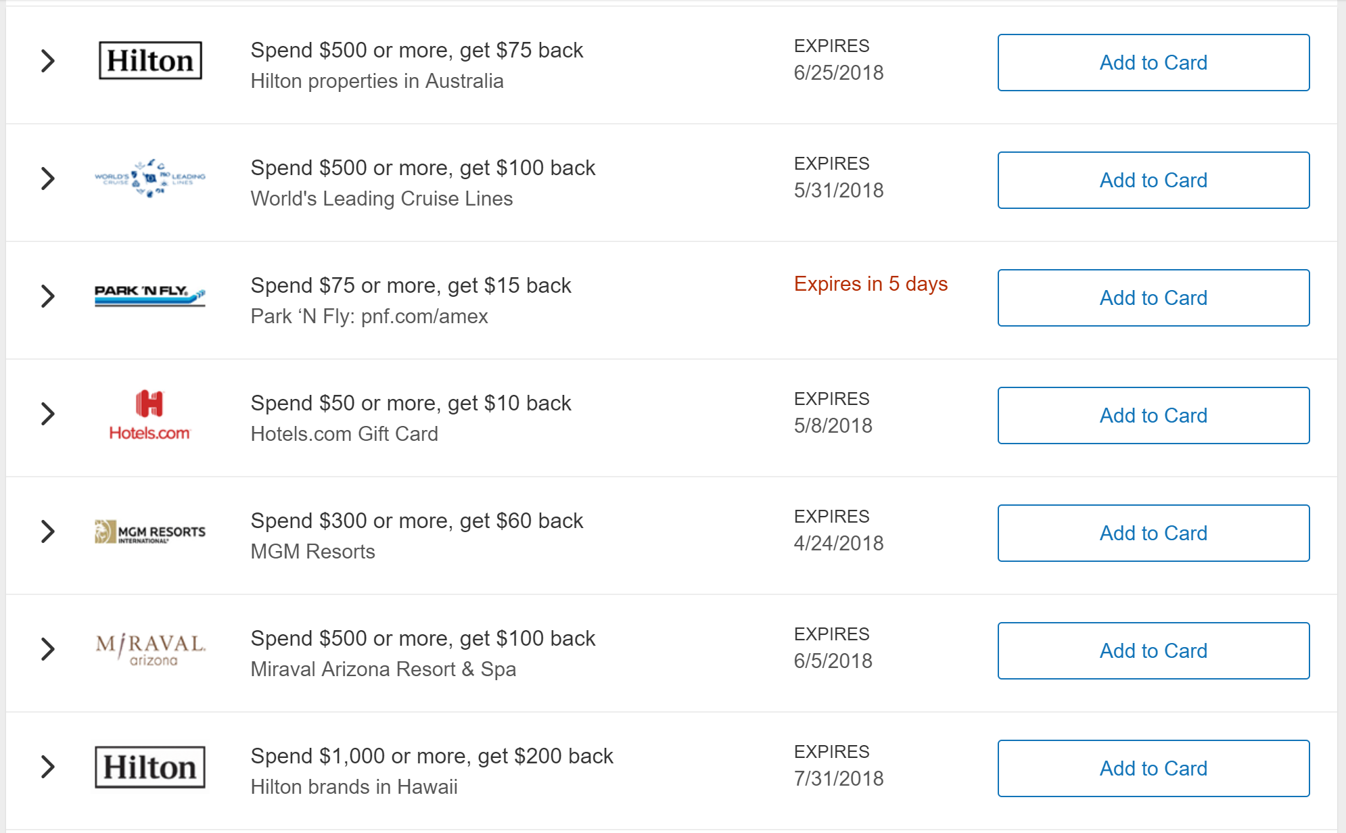Screen dimensions: 1346x833
Task: Click the MGM Resorts logo
Action: point(150,532)
